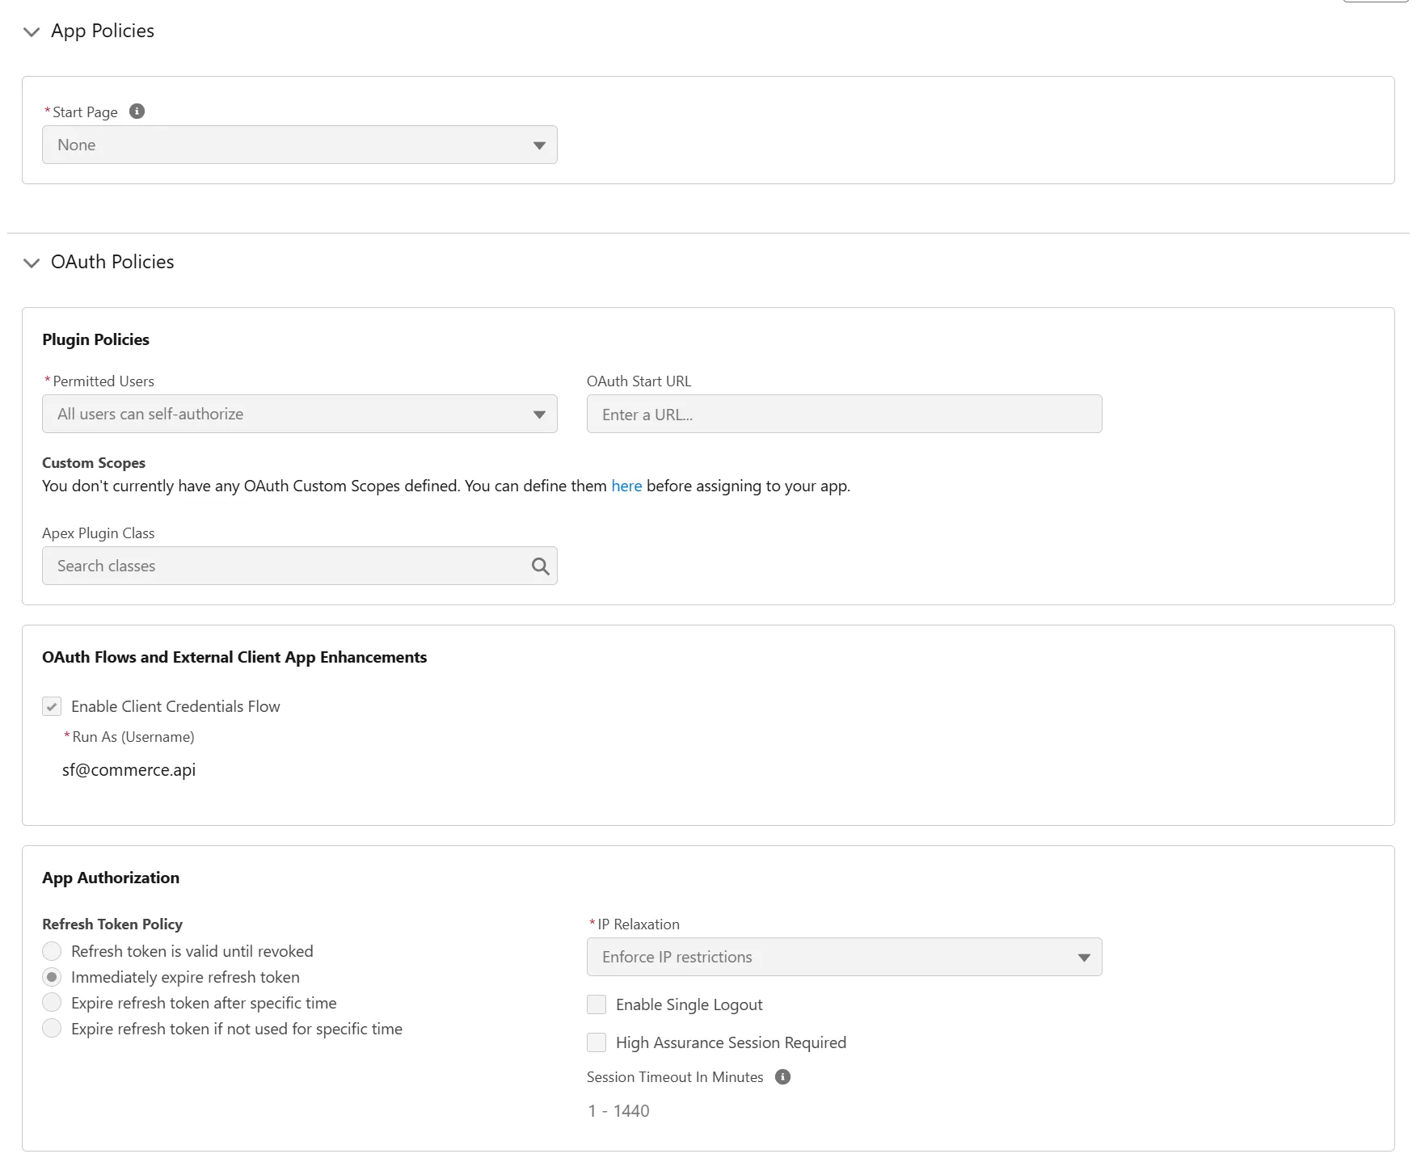Open the Permitted Users dropdown
The image size is (1421, 1158).
point(300,414)
